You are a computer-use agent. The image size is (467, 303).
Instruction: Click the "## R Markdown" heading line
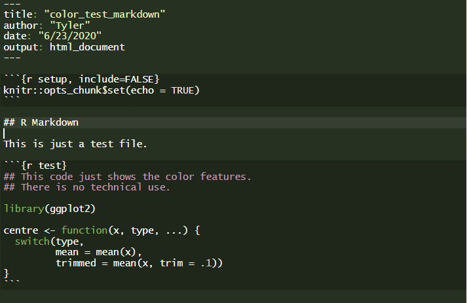pos(41,122)
